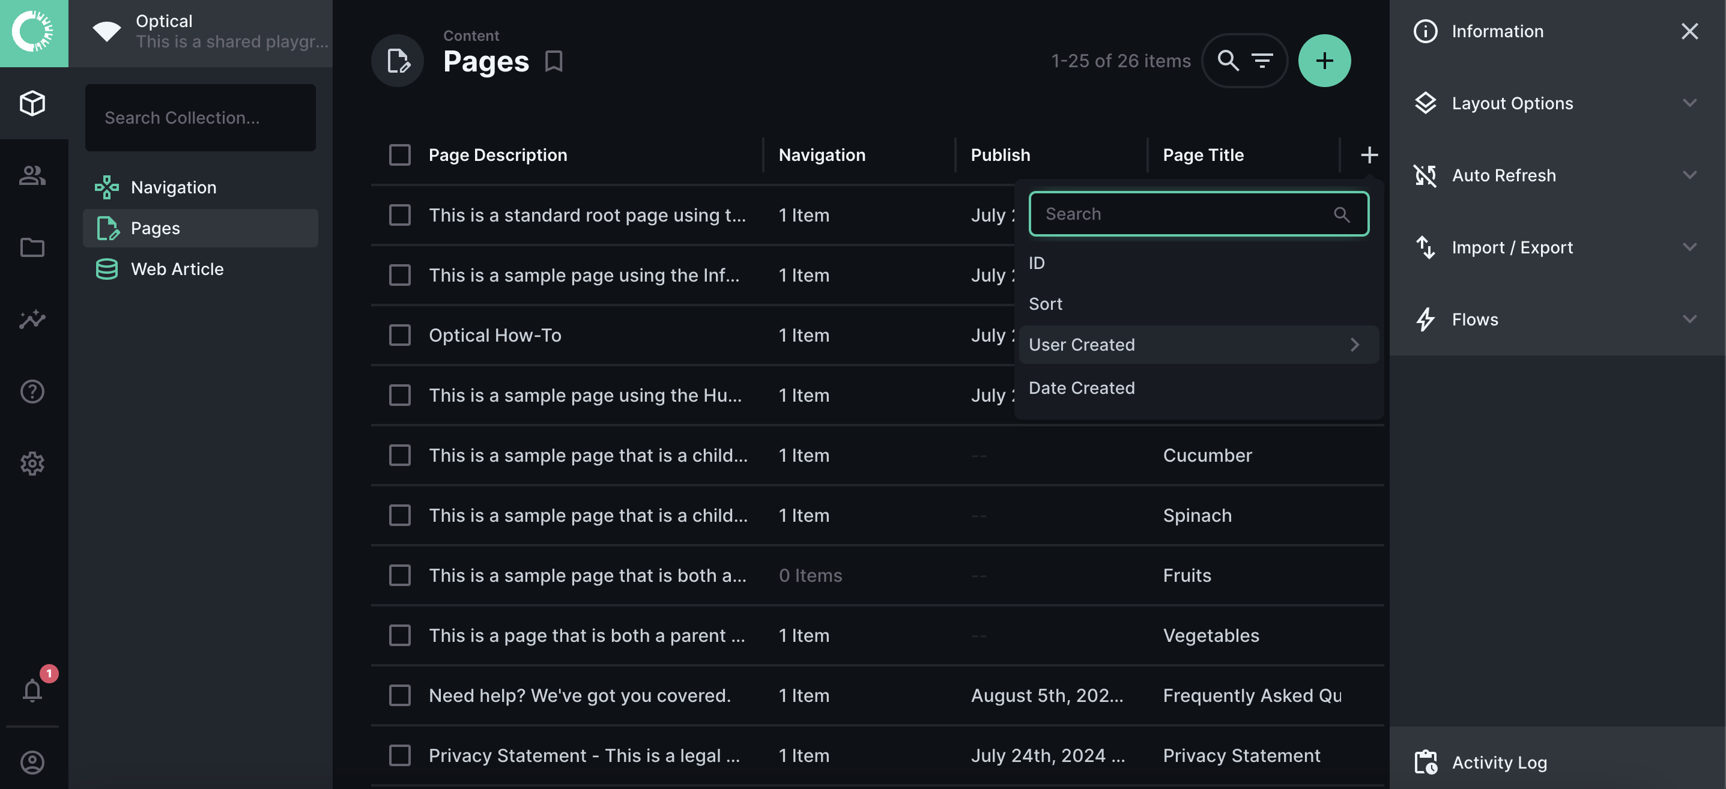
Task: Select Date Created from field list
Action: tap(1082, 388)
